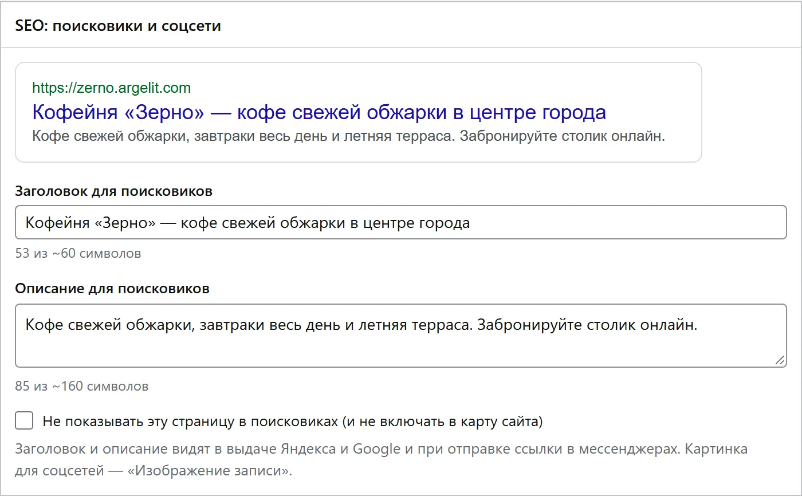802x496 pixels.
Task: Focus the 'Заголовок для поисковиков' input field
Action: [400, 222]
